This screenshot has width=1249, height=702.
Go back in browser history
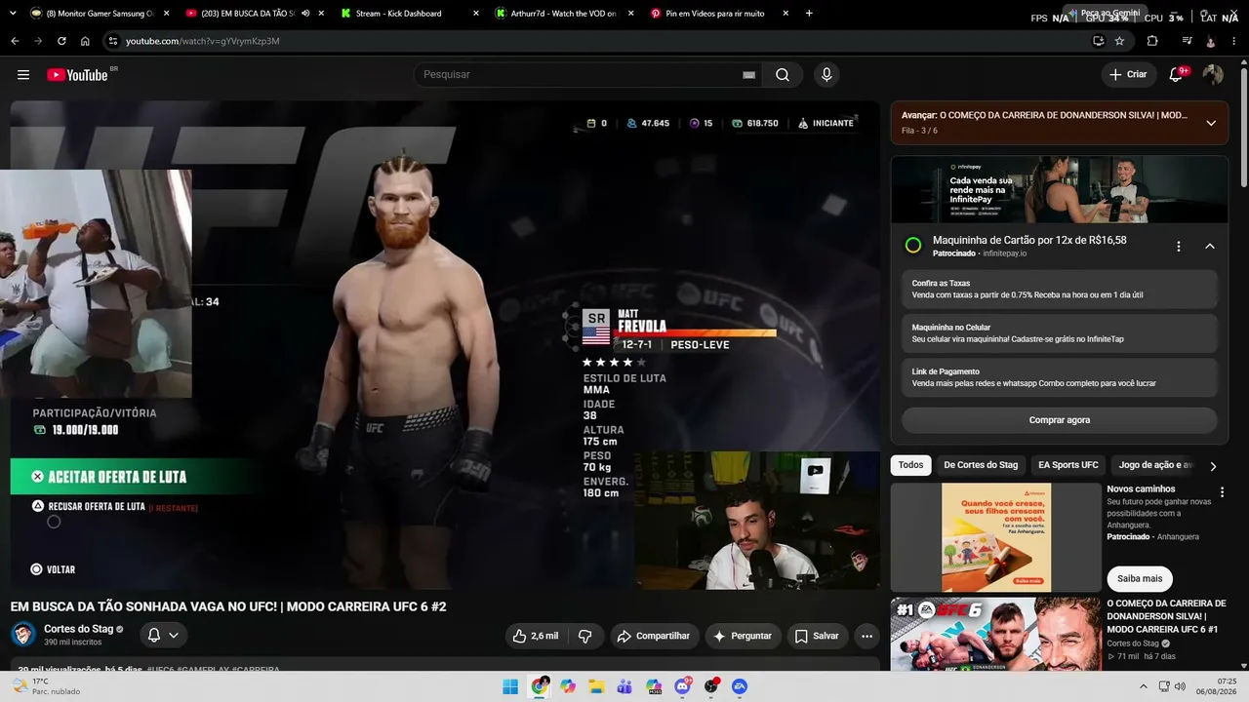pyautogui.click(x=15, y=41)
